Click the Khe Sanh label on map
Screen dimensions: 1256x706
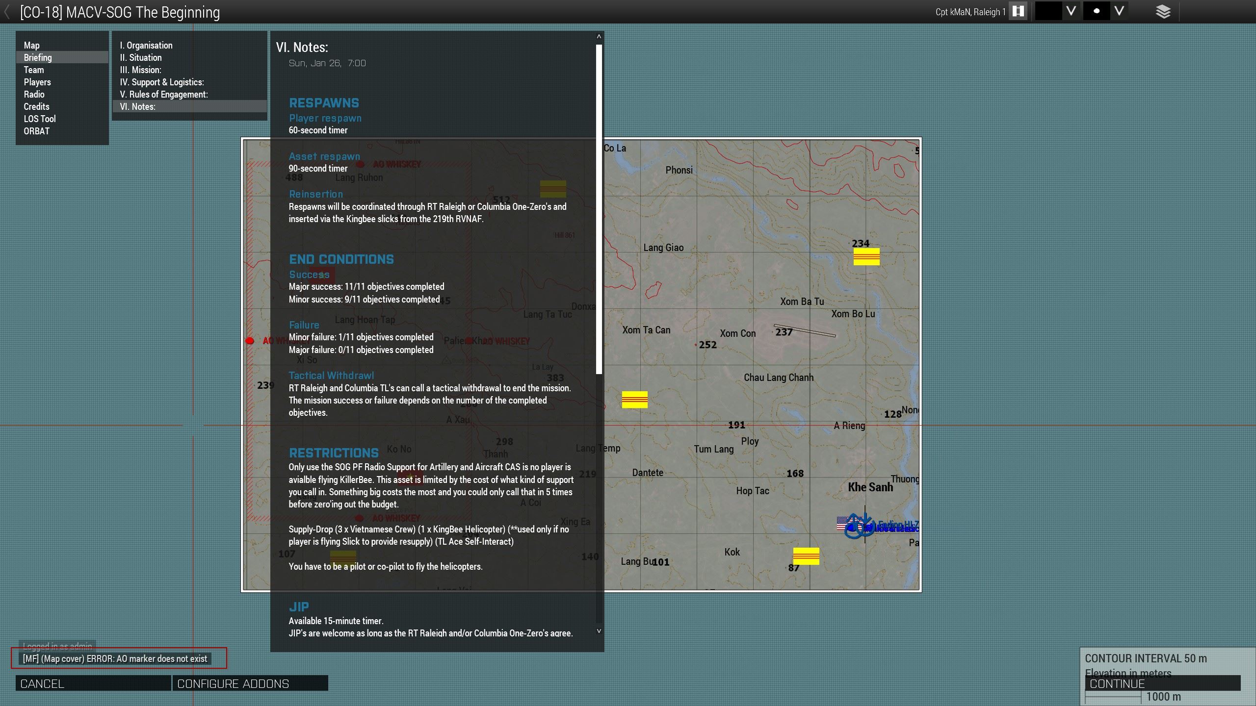tap(870, 487)
